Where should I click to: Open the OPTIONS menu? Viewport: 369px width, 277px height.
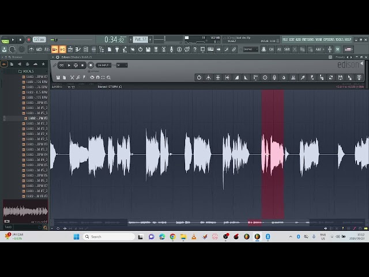click(x=329, y=40)
